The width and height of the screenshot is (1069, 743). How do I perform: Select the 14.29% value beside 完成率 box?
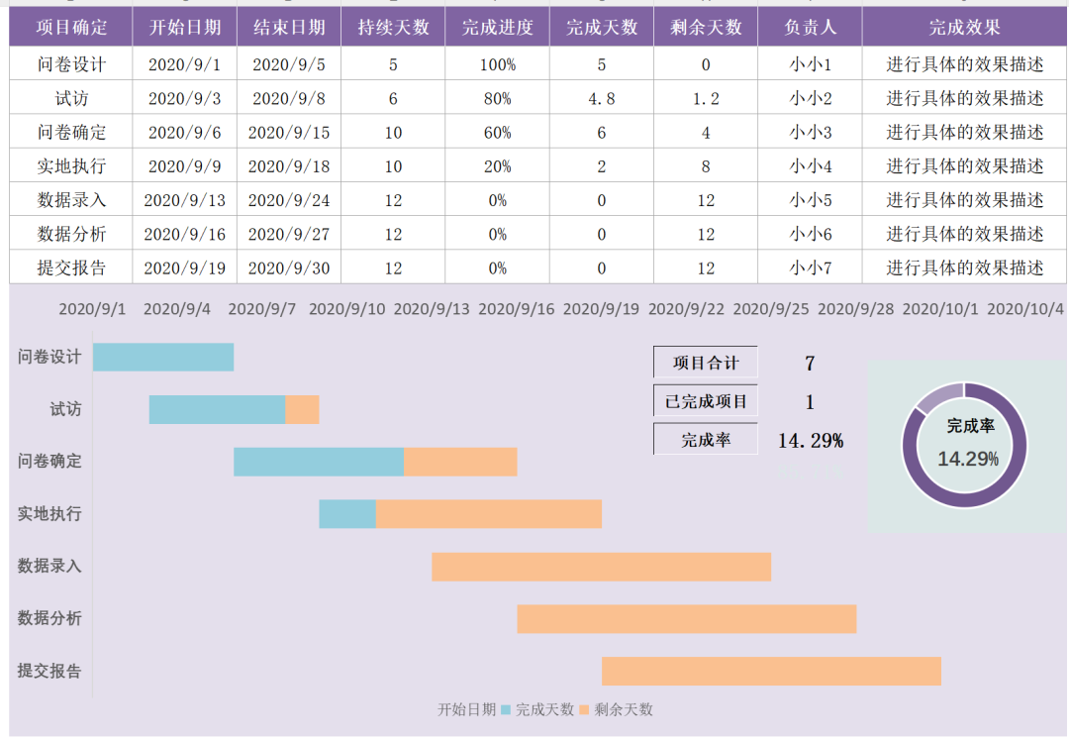(811, 441)
